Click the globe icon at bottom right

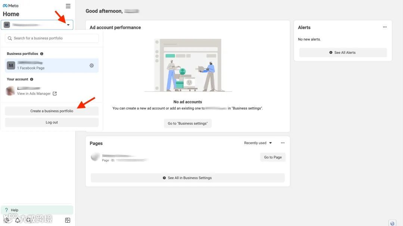click(x=392, y=223)
